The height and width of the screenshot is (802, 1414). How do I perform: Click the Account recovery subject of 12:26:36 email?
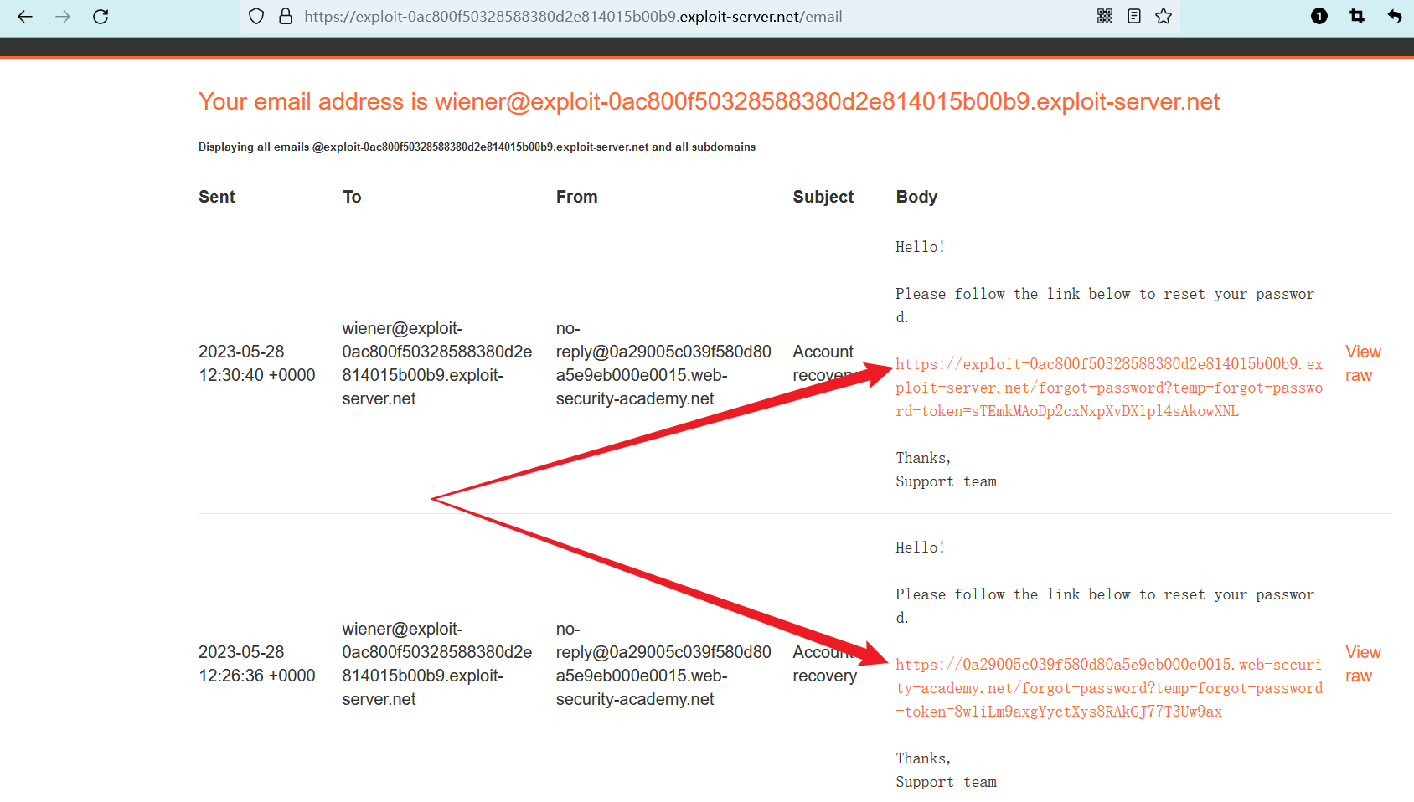tap(825, 664)
